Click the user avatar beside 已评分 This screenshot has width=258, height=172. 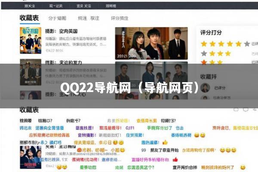click(x=205, y=88)
